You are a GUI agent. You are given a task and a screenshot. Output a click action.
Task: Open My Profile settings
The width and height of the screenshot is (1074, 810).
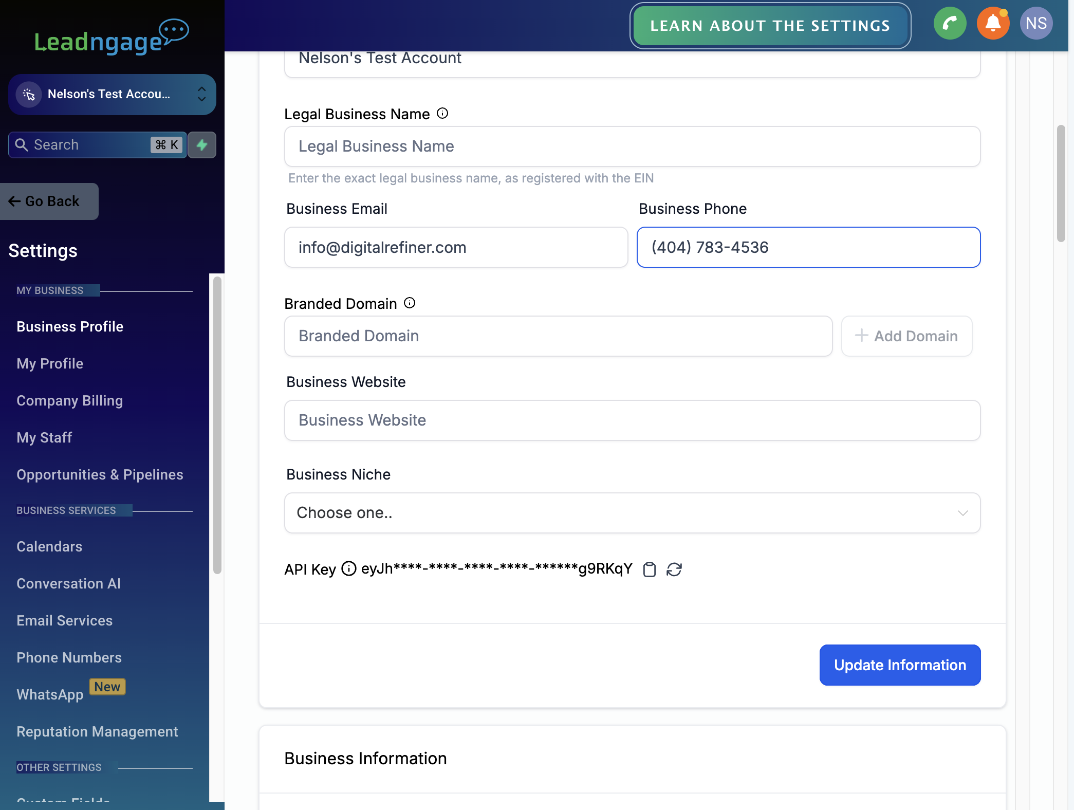50,364
